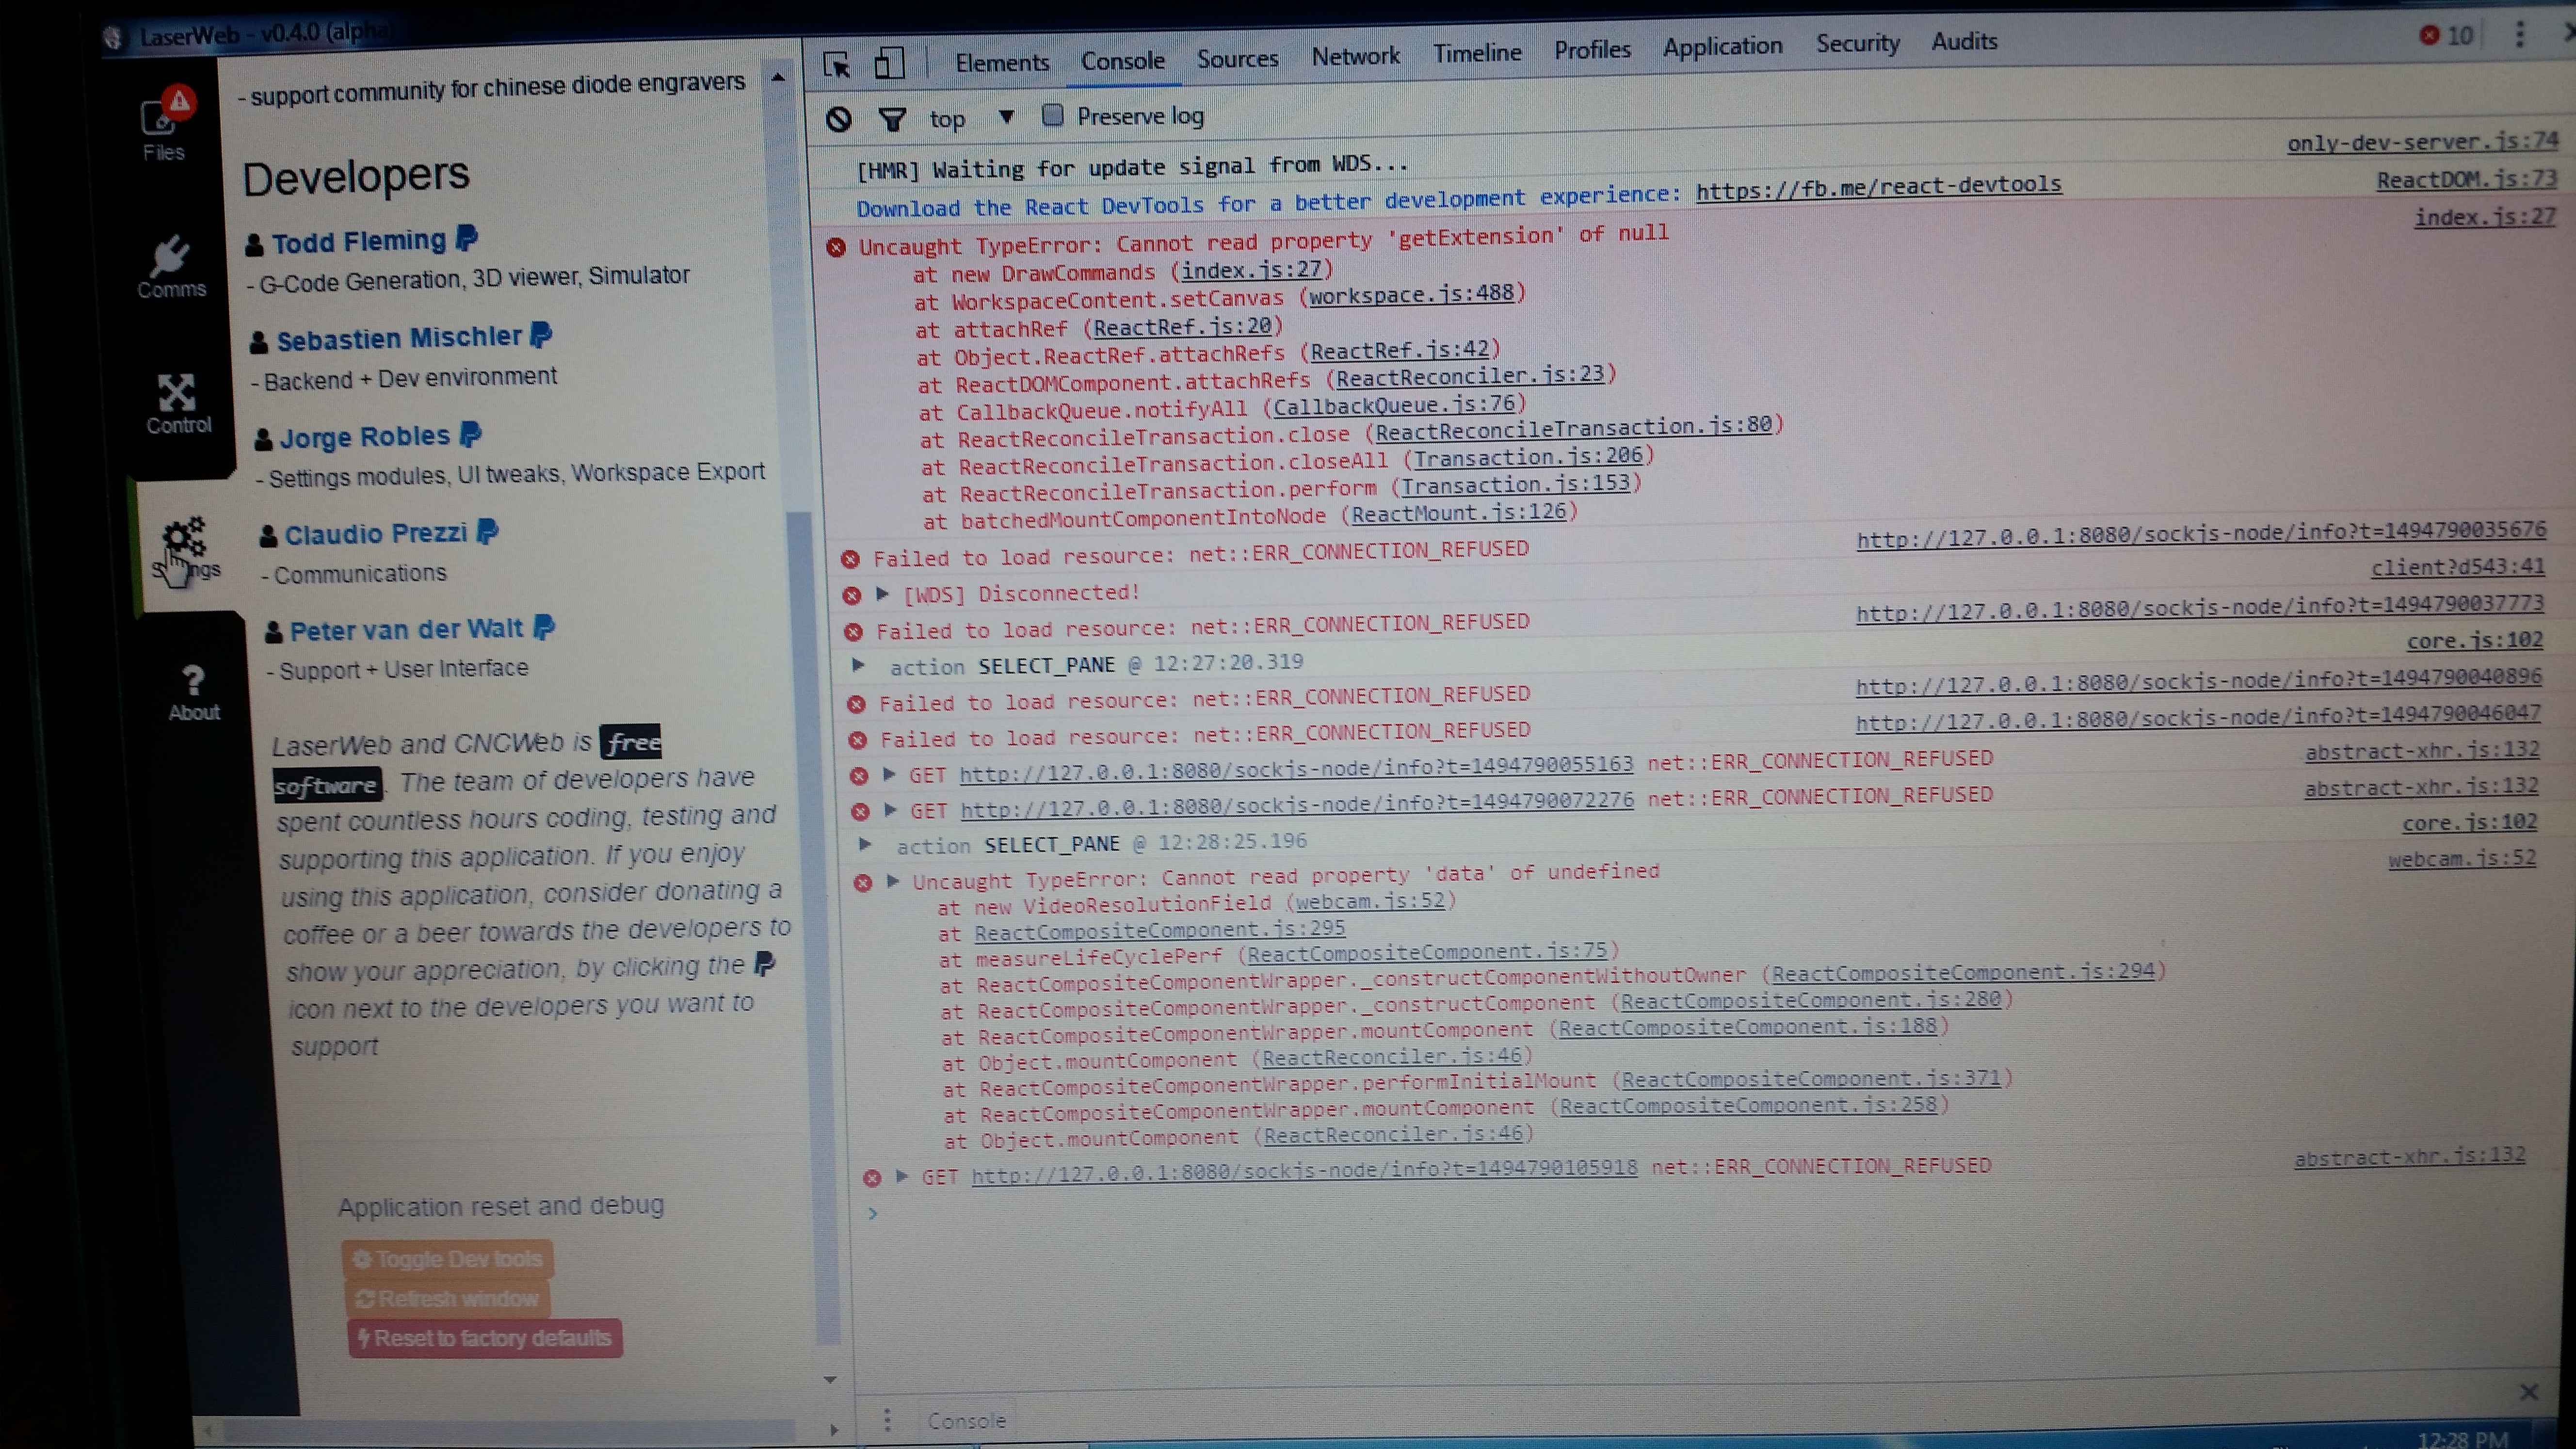
Task: Expand GET request t=1494790105918 entry
Action: tap(901, 1176)
